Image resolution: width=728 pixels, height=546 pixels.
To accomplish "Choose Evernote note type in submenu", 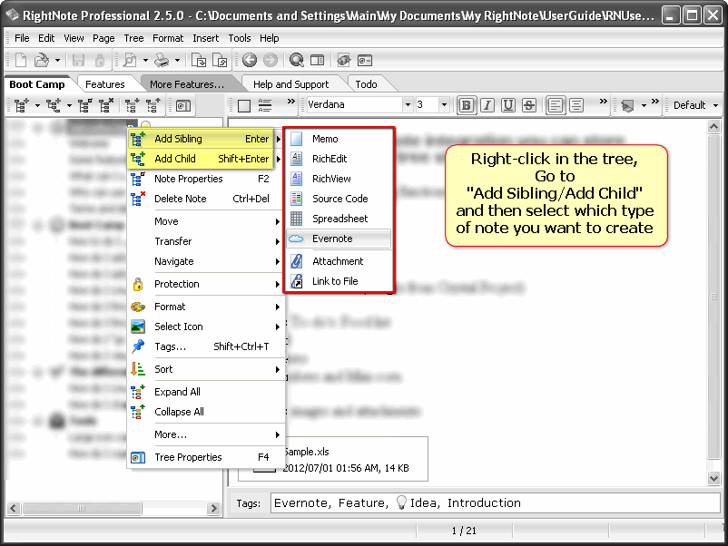I will [x=339, y=239].
